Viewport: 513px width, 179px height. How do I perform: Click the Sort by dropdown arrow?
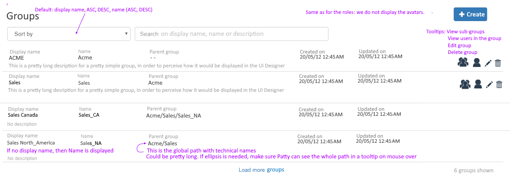tap(127, 34)
